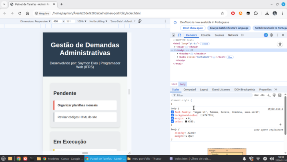Viewport: 287px width, 162px height.
Task: Click the styles Filter input field
Action: click(x=212, y=95)
